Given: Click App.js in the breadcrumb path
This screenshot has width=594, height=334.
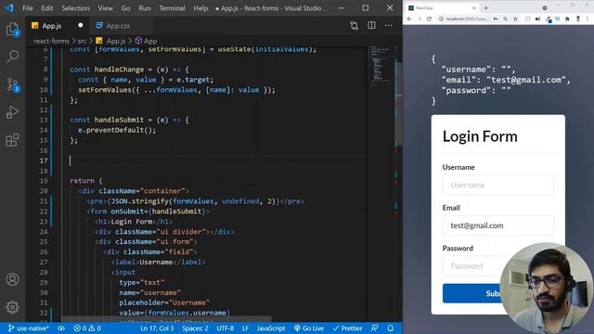Looking at the screenshot, I should (115, 41).
